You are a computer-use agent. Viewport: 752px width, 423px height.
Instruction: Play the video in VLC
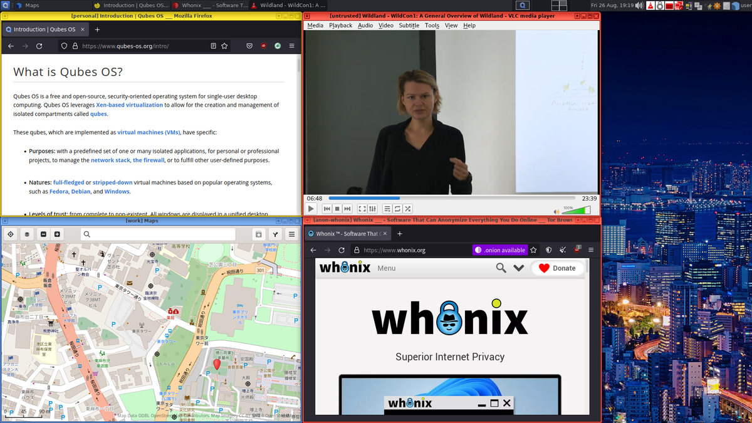coord(311,209)
